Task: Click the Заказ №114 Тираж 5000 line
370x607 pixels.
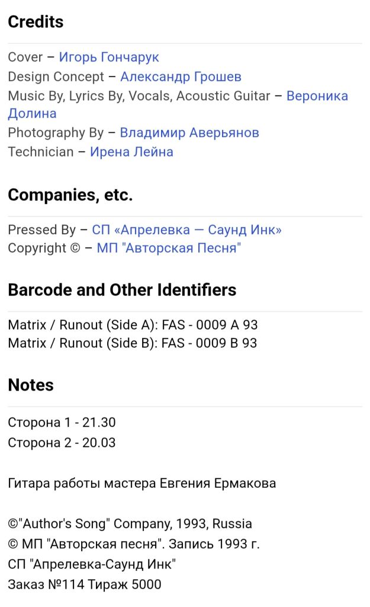Action: coord(84,584)
